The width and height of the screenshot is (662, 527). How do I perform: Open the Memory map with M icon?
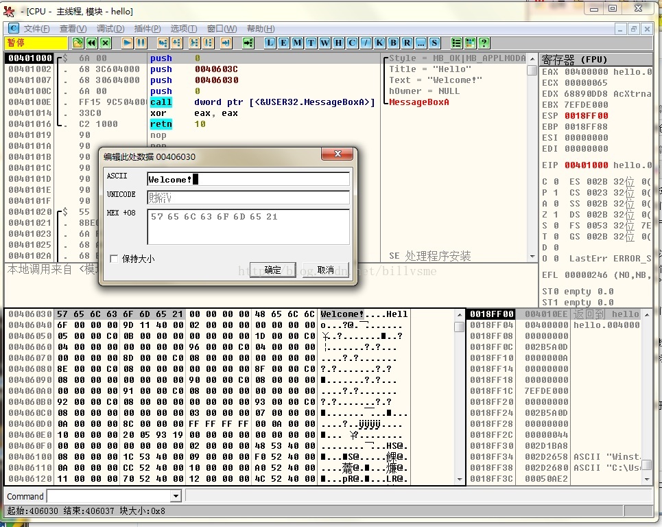pyautogui.click(x=297, y=43)
